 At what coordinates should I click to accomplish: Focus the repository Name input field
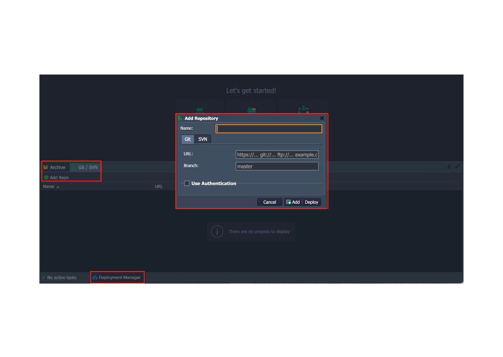(269, 129)
